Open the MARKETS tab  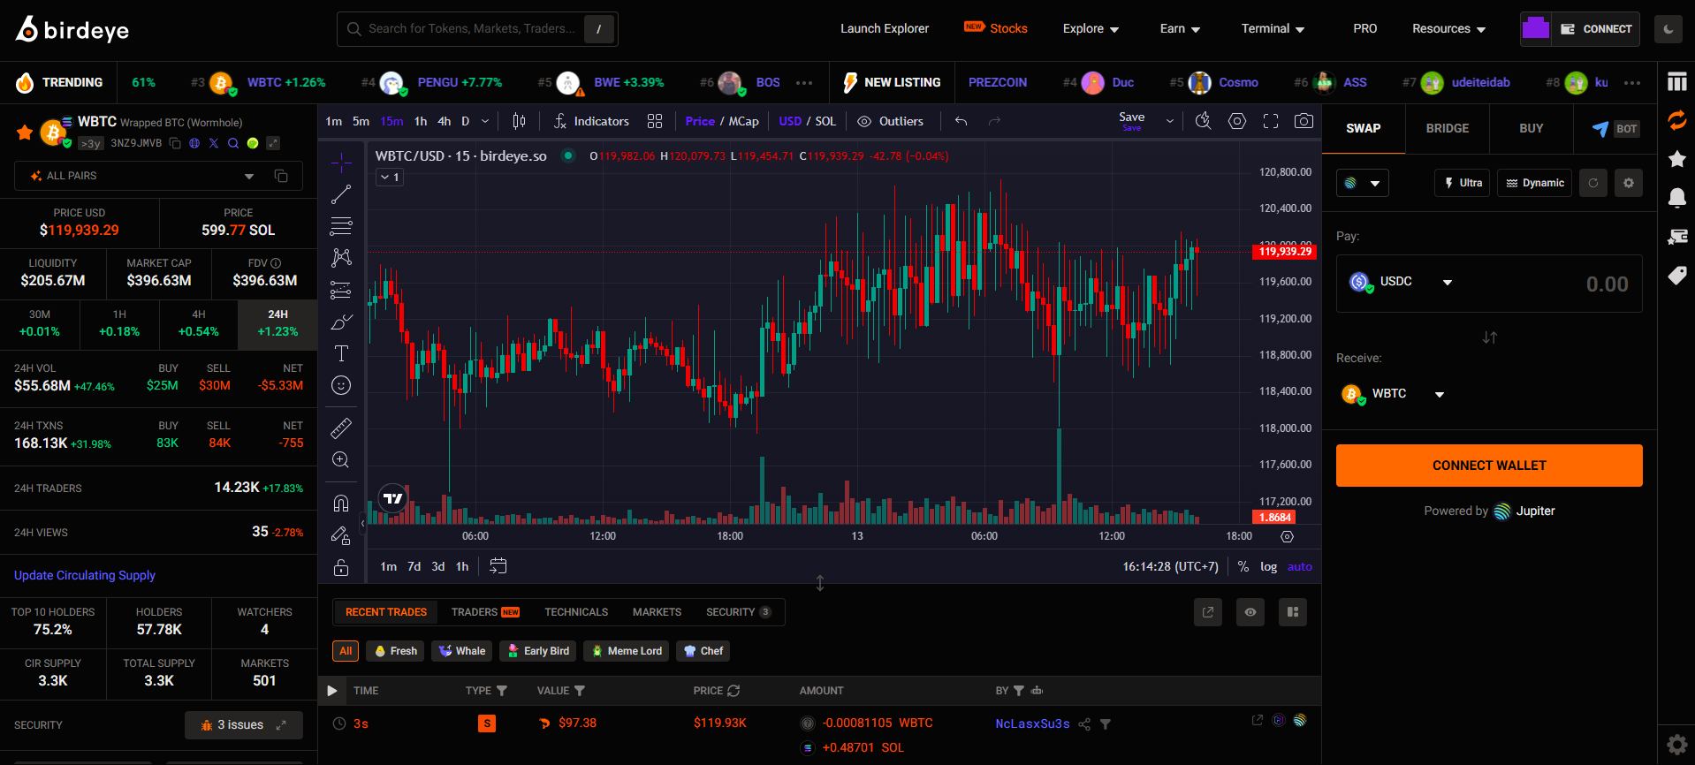pos(657,612)
